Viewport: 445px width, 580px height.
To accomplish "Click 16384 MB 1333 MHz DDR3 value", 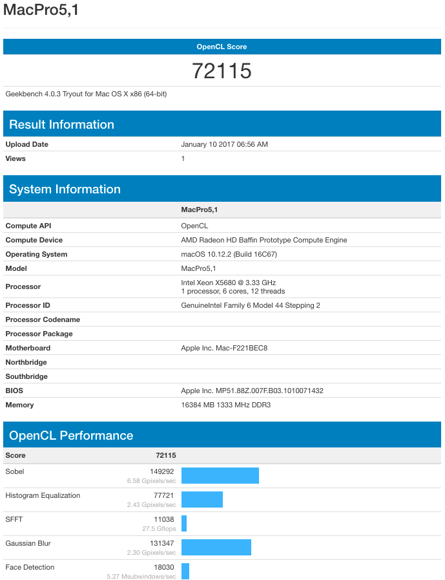I will pos(226,405).
